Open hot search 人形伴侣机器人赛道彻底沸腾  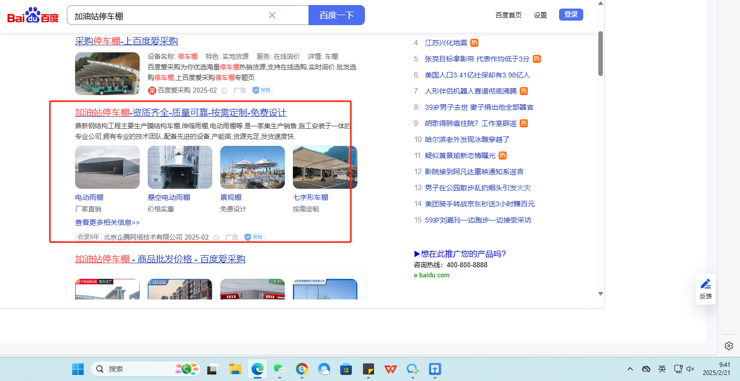(471, 91)
